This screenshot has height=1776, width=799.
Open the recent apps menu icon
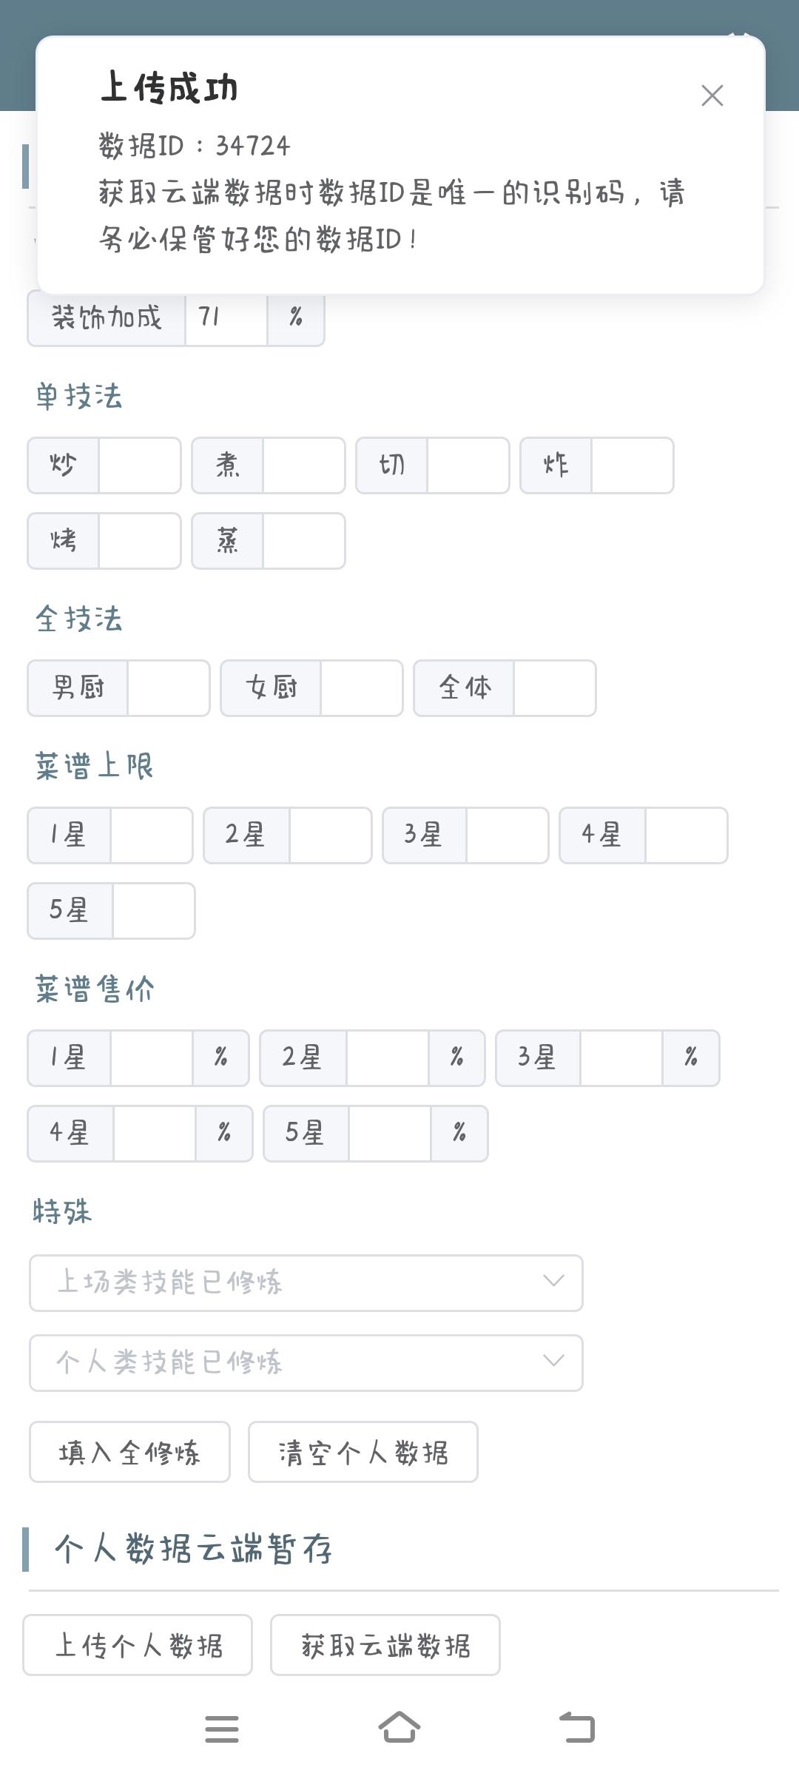tap(222, 1729)
